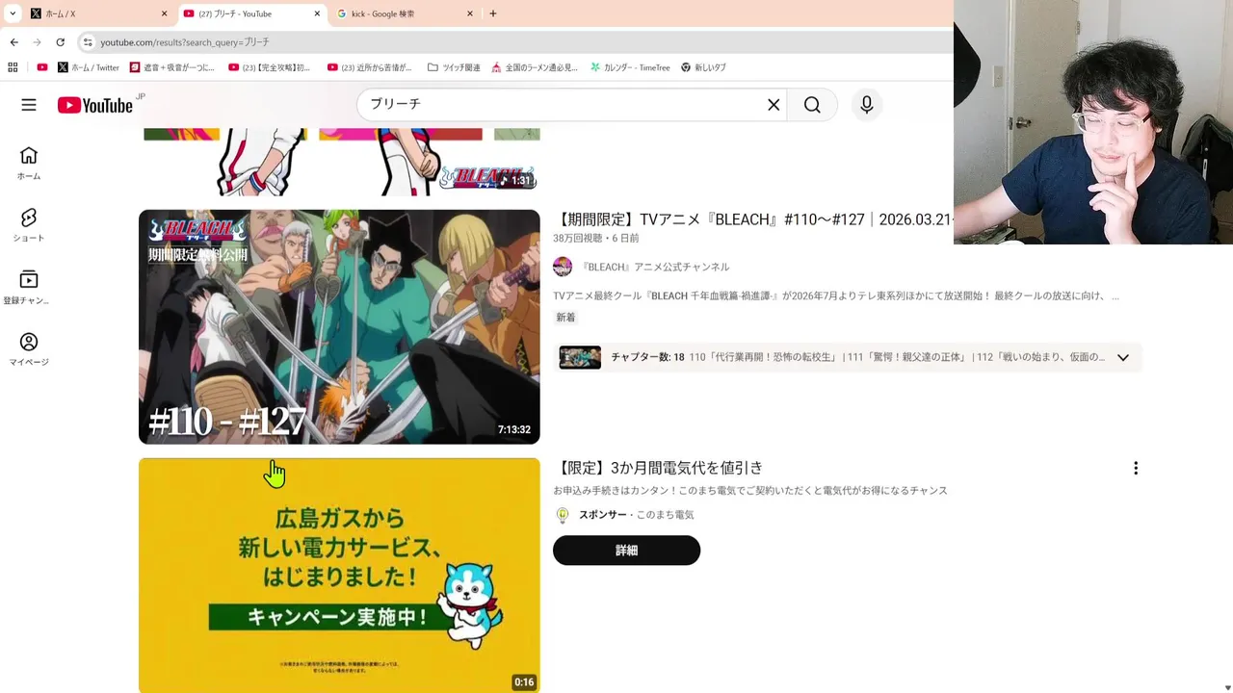The width and height of the screenshot is (1233, 693).
Task: Open the 全国のラーメン通必見 bookmark
Action: tap(535, 67)
